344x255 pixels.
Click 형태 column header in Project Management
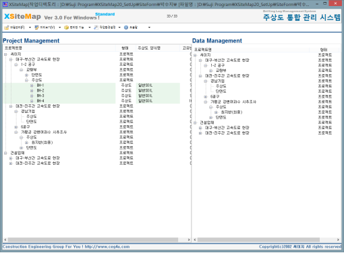coord(125,48)
